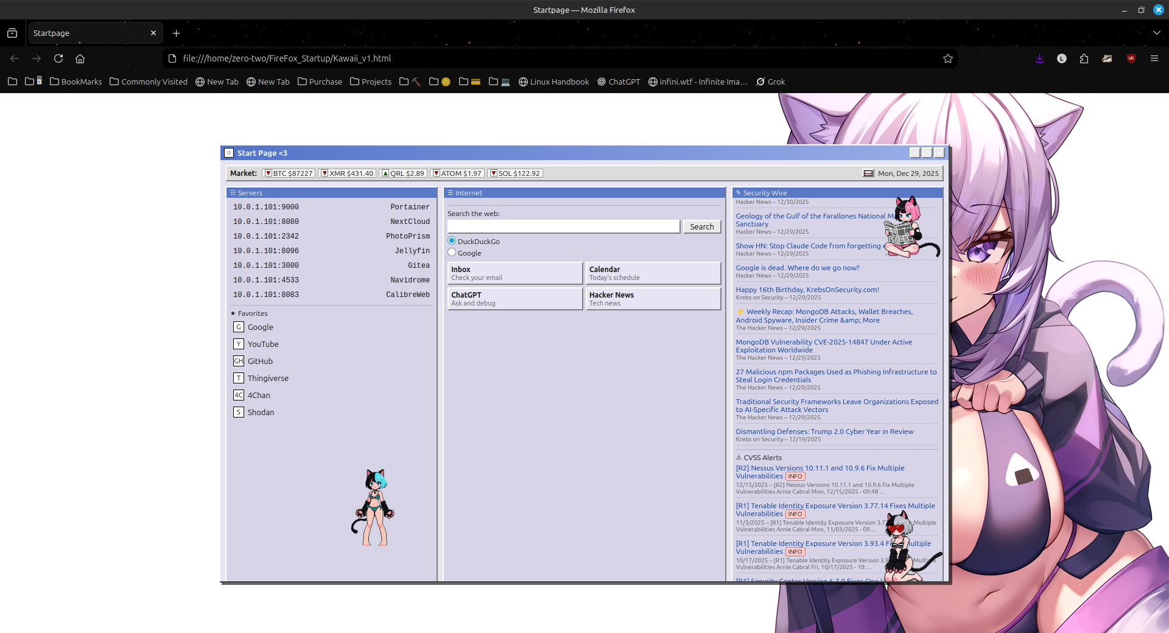Expand the Projects bookmark folder
This screenshot has width=1169, height=633.
point(371,82)
